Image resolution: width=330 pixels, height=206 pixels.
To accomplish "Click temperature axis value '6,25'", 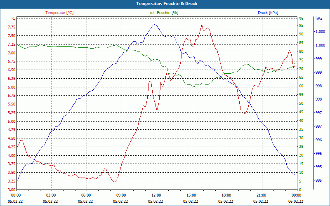I will click(12, 78).
